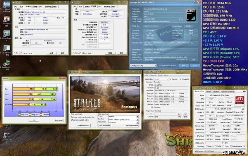
Task: Click the Rate benchmark button
Action: tap(83, 126)
